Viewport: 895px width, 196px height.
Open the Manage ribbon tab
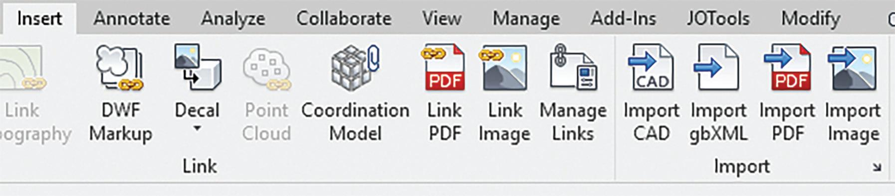point(526,18)
